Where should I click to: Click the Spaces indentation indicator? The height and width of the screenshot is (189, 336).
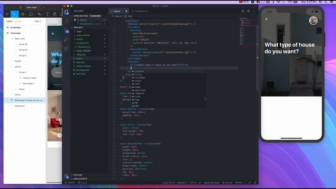click(x=182, y=183)
